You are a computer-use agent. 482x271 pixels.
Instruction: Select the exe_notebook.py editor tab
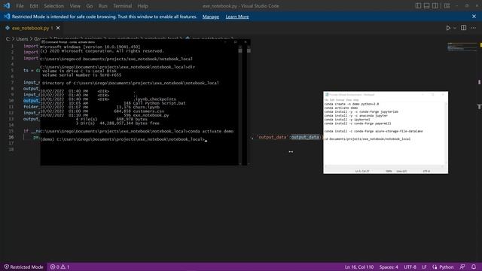pyautogui.click(x=31, y=28)
